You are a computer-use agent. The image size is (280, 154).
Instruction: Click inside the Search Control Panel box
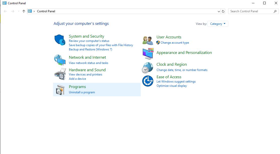[x=250, y=11]
